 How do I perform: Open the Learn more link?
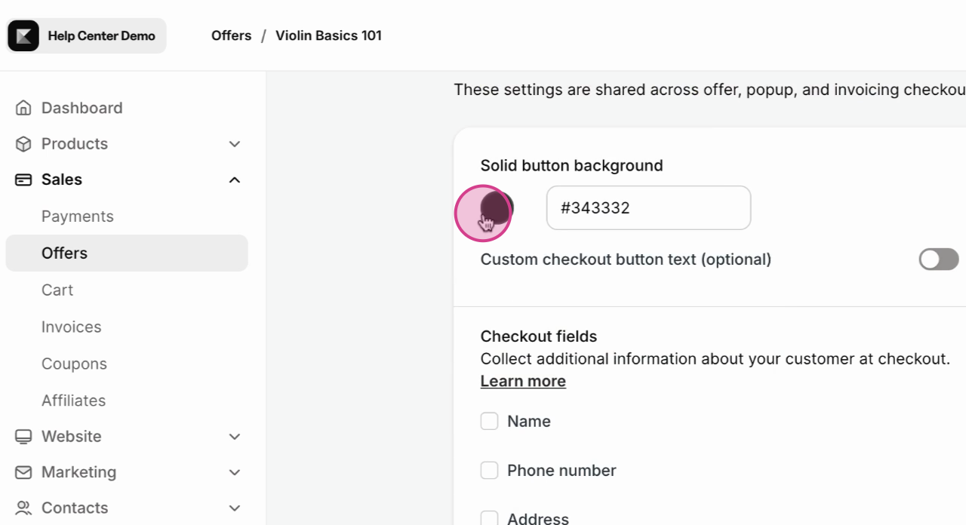pos(523,382)
